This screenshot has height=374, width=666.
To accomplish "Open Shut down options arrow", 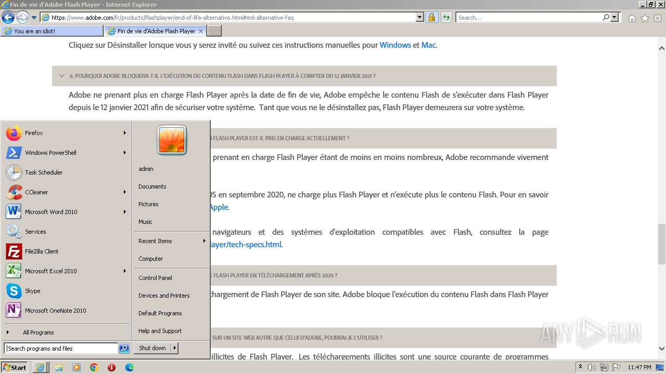I will (x=175, y=348).
